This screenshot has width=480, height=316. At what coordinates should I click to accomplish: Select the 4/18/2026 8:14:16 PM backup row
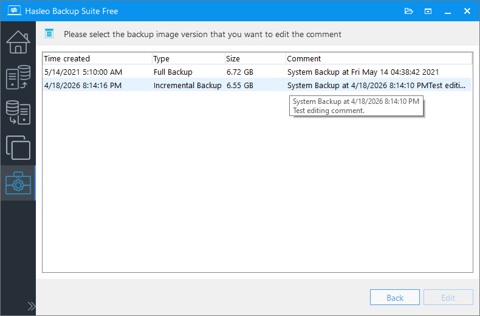pyautogui.click(x=258, y=85)
